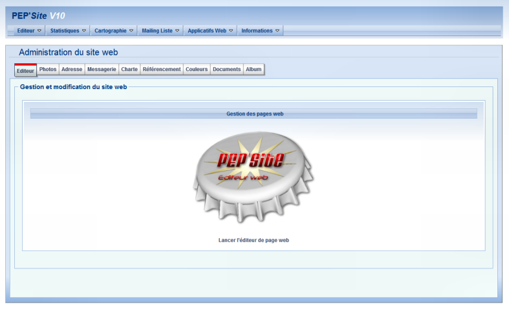Open the Applicatifs Web menu
This screenshot has width=509, height=309.
210,31
